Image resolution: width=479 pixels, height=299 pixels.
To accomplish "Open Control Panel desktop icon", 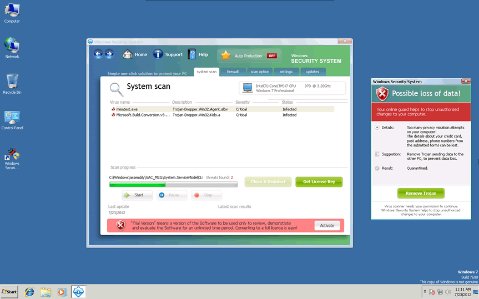I will click(x=12, y=119).
